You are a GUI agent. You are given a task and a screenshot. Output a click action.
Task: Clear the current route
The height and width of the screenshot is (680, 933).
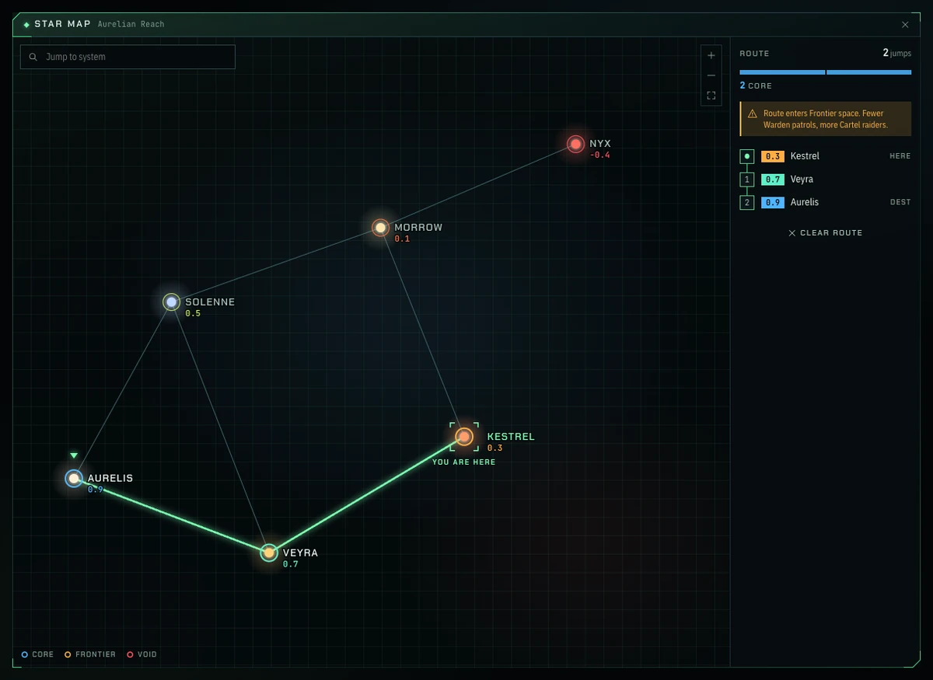pyautogui.click(x=826, y=233)
